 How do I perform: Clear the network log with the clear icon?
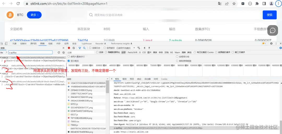click(x=74, y=48)
